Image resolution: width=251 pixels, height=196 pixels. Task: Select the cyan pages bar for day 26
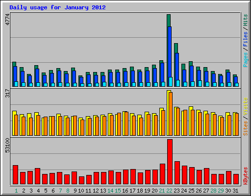click(x=200, y=83)
